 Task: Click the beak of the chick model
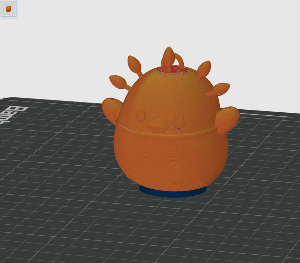pos(158,125)
